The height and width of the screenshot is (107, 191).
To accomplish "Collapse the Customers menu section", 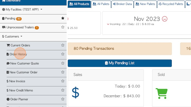I will pyautogui.click(x=12, y=36).
